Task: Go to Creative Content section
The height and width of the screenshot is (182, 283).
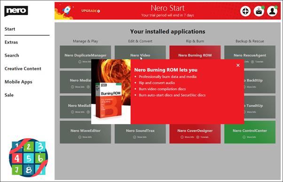Action: (x=23, y=69)
